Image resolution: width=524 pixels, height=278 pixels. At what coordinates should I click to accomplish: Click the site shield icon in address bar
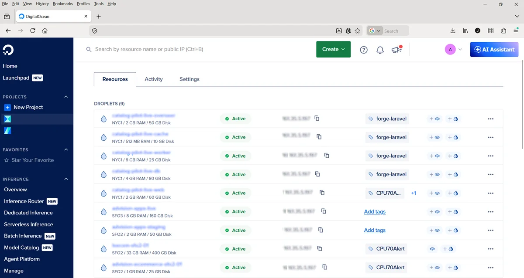(95, 31)
